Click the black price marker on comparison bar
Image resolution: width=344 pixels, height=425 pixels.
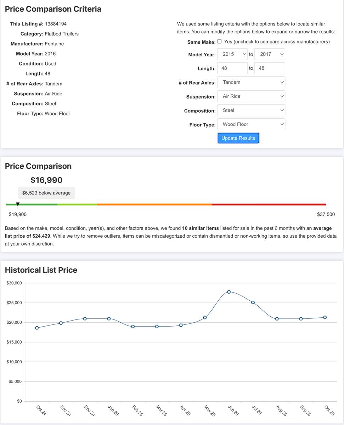click(18, 204)
